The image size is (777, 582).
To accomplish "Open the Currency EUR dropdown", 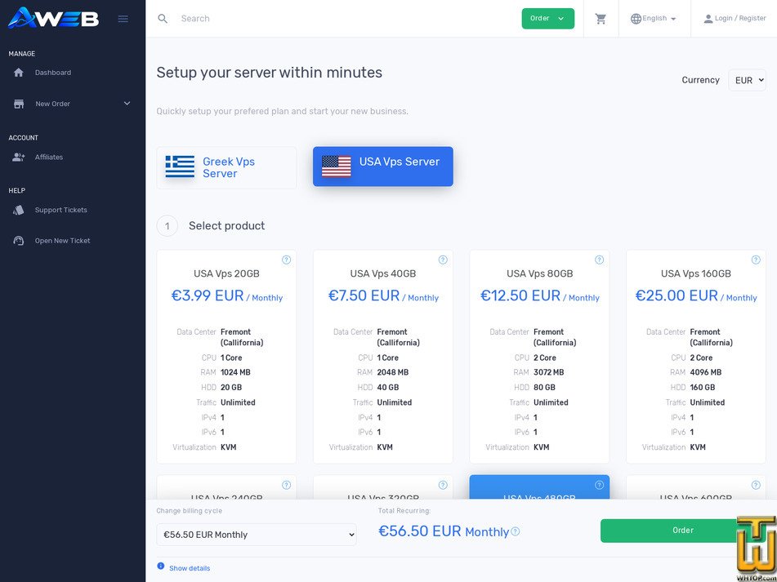I will [x=747, y=80].
